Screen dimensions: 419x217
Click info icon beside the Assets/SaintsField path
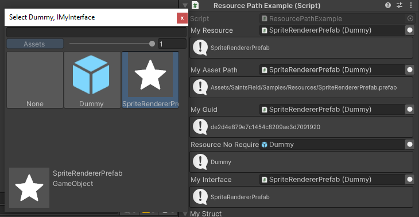click(200, 87)
